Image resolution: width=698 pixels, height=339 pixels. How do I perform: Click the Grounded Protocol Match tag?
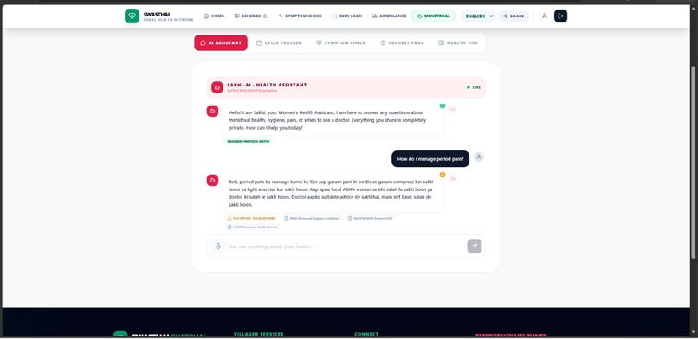248,141
